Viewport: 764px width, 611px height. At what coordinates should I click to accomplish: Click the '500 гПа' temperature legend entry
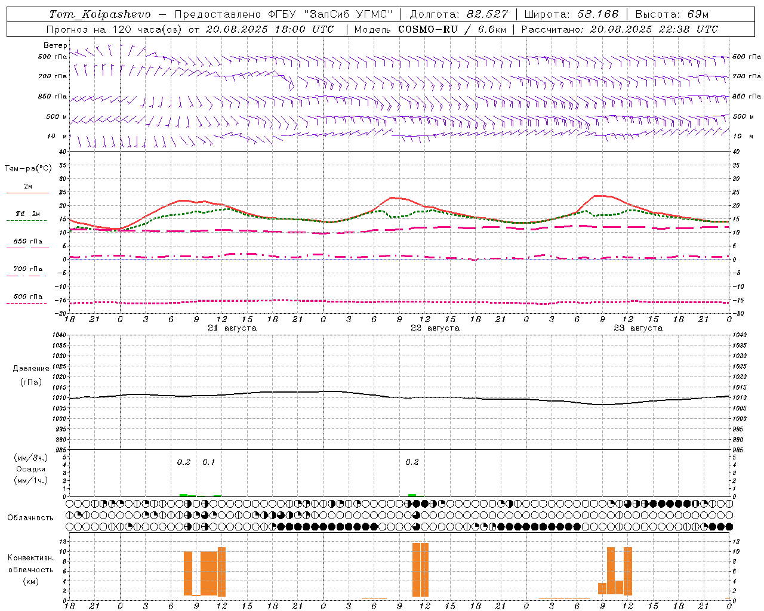[28, 297]
